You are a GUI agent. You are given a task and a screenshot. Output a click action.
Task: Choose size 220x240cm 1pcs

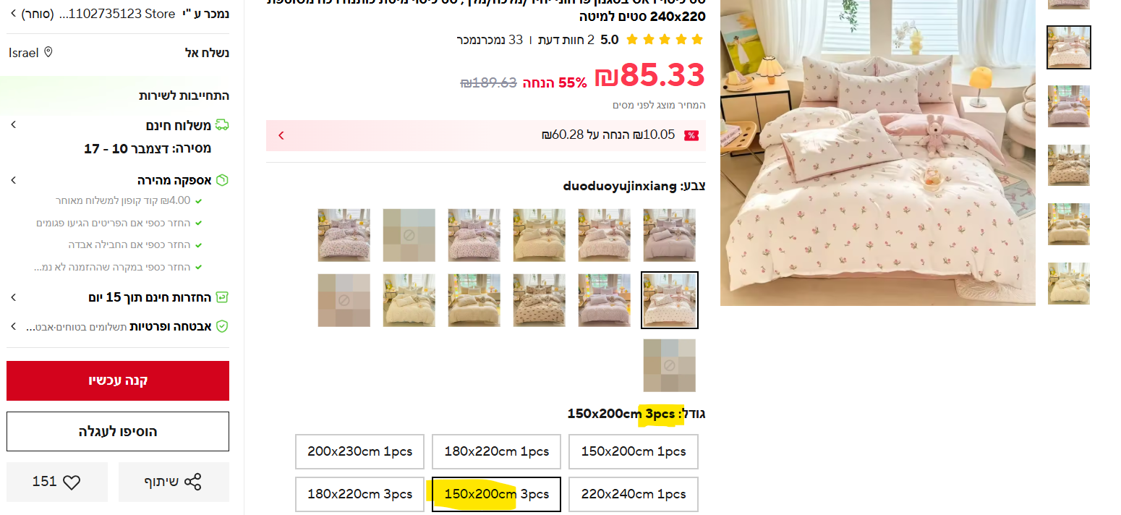634,494
